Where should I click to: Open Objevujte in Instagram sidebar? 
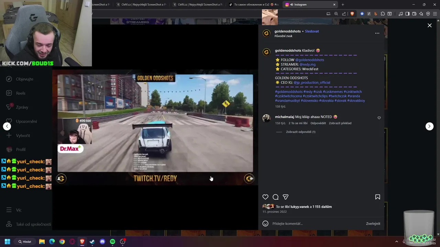[x=21, y=79]
